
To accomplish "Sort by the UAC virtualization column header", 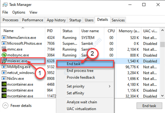I will (x=150, y=31).
